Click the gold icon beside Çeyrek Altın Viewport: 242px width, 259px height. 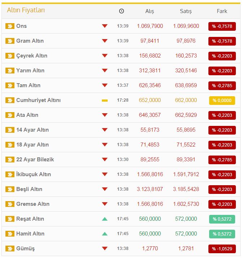10,56
